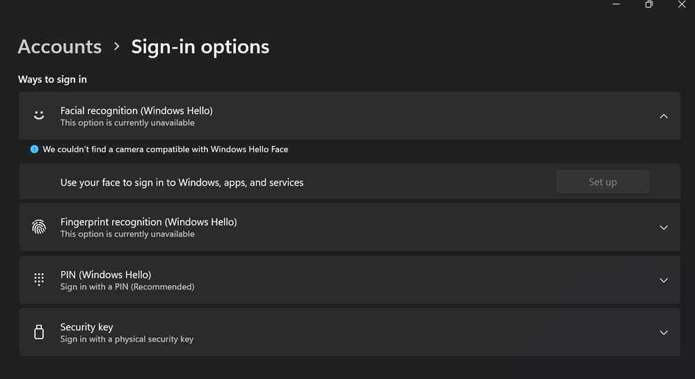
Task: Click the PIN keypad icon
Action: tap(39, 280)
